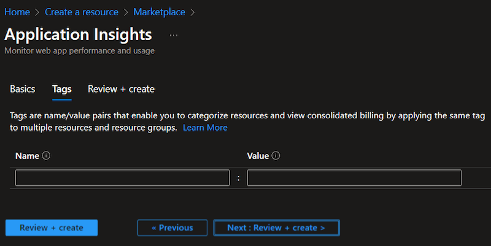The height and width of the screenshot is (246, 491).
Task: Select the Tags tab
Action: tap(62, 89)
